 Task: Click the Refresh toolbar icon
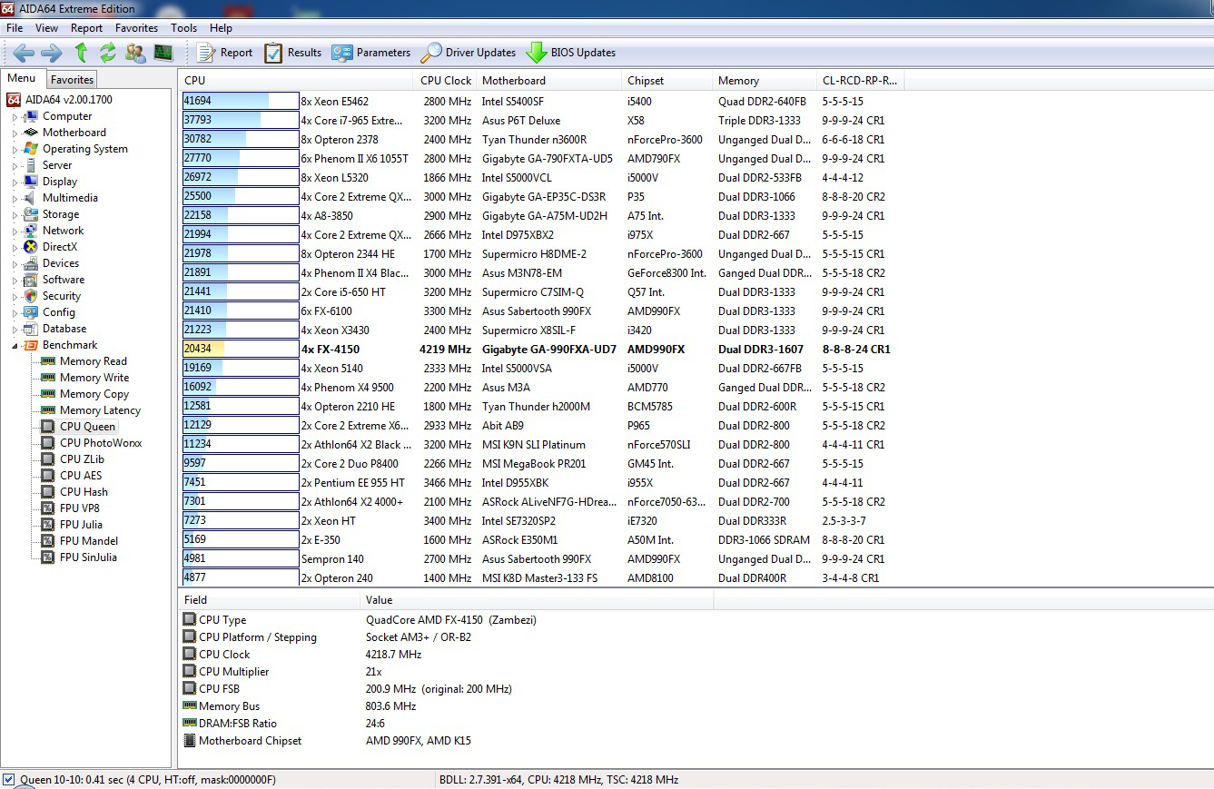coord(108,53)
